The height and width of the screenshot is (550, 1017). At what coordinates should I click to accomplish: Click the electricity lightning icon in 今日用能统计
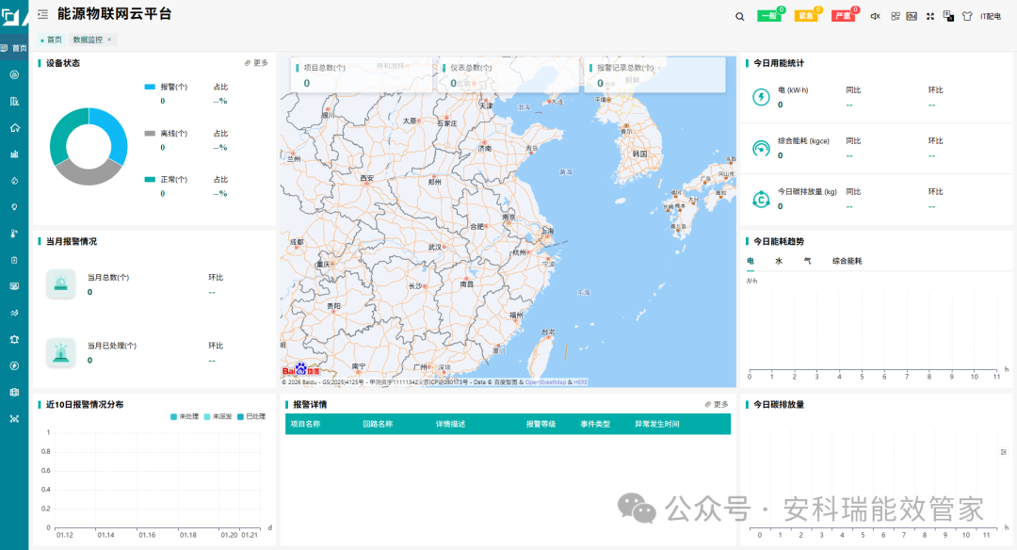[761, 97]
